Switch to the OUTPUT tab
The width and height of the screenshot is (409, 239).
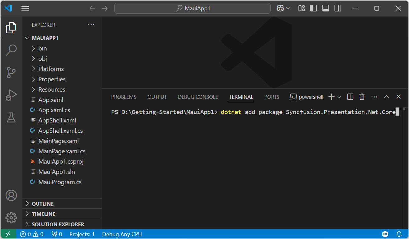click(x=157, y=97)
